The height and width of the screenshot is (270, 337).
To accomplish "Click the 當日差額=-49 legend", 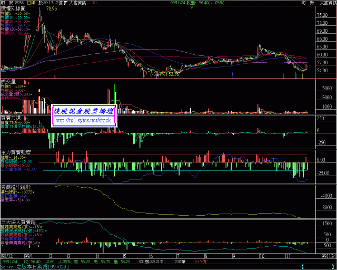I will coord(14,196).
